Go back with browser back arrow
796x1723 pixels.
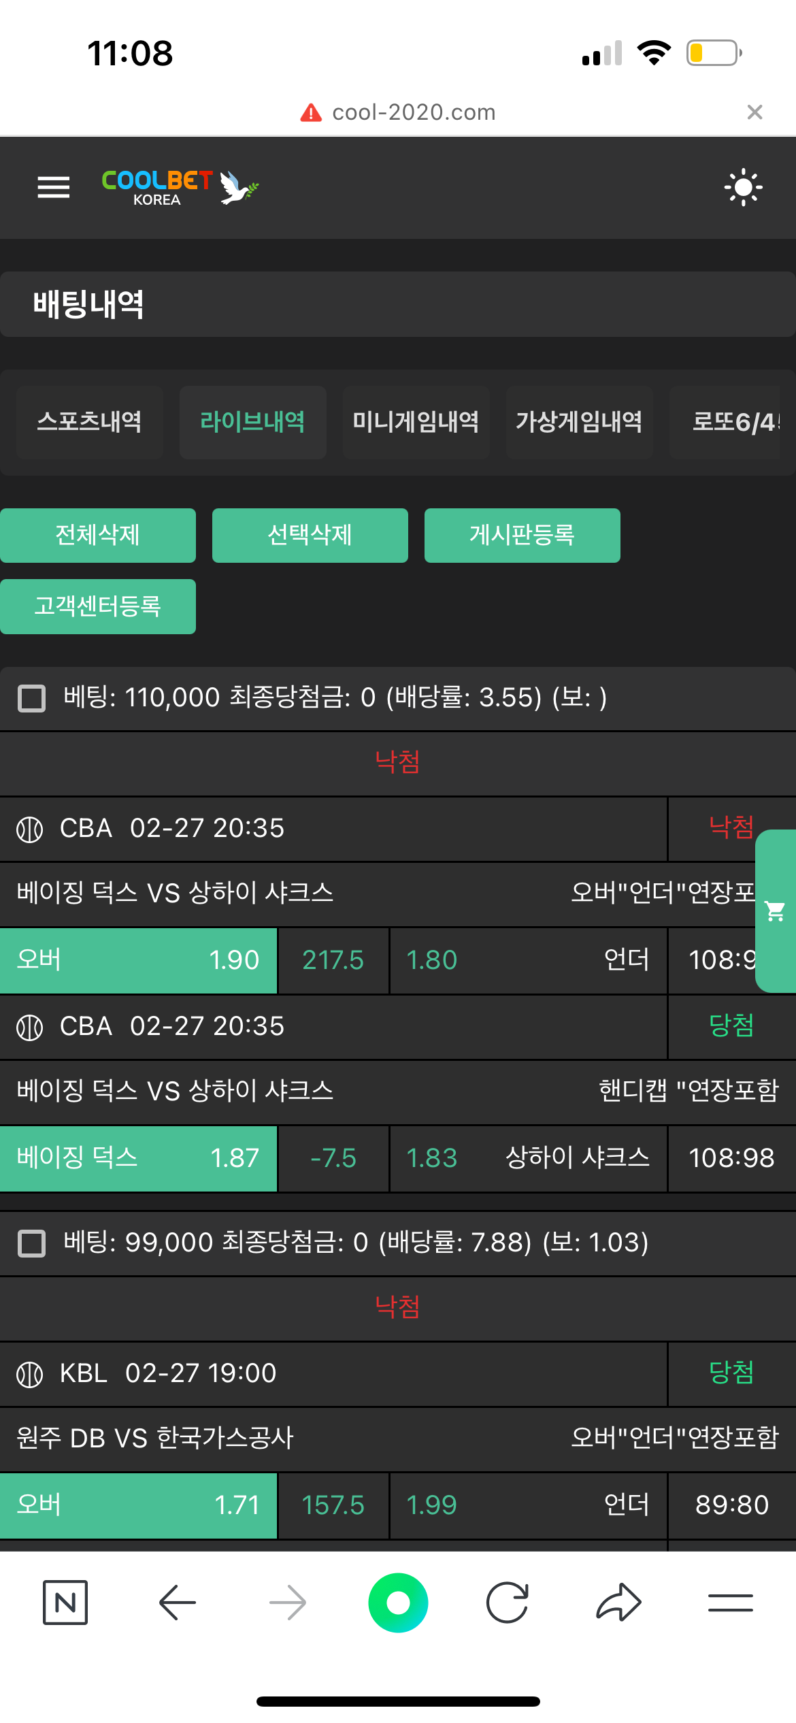point(178,1603)
